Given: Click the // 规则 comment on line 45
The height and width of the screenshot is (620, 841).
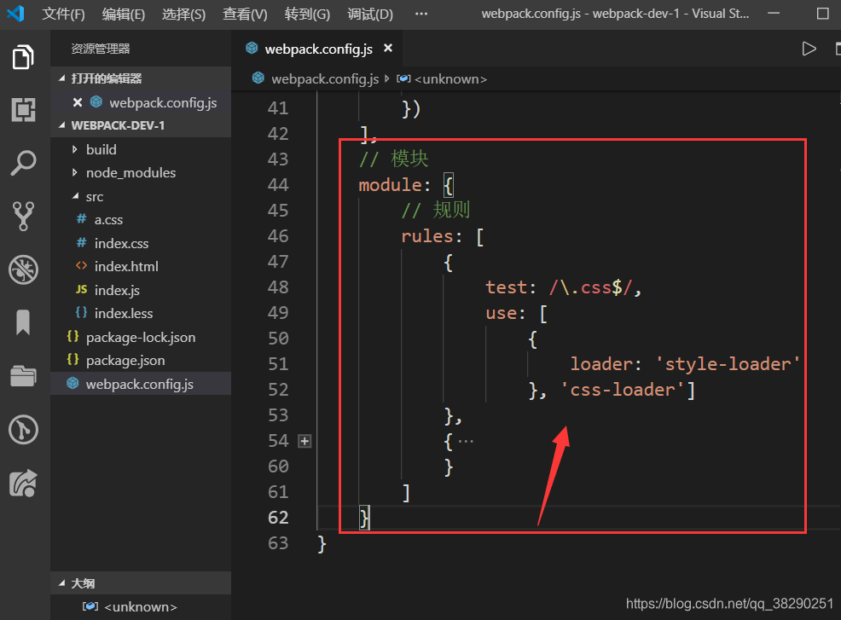Looking at the screenshot, I should pyautogui.click(x=436, y=211).
